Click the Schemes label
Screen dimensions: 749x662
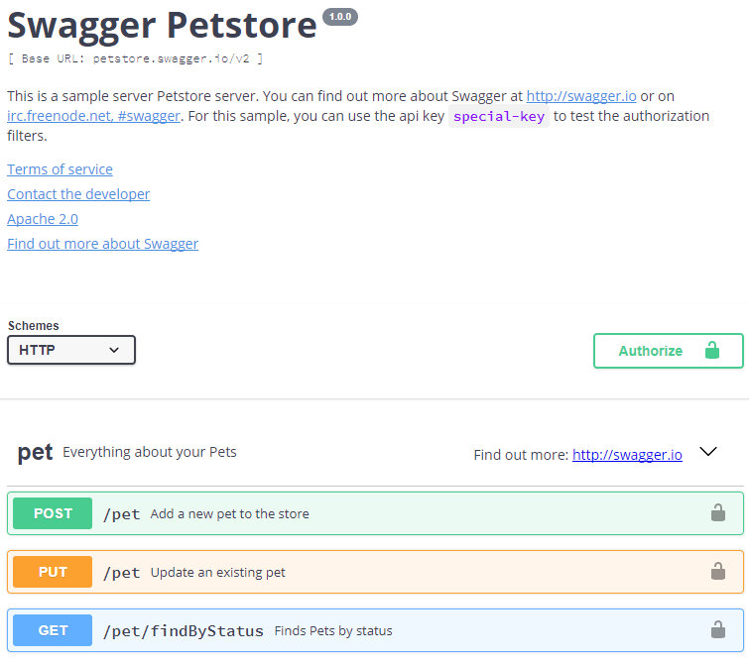pos(34,325)
